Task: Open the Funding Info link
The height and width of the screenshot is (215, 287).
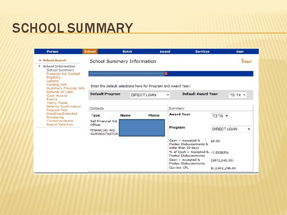Action: pyautogui.click(x=56, y=85)
